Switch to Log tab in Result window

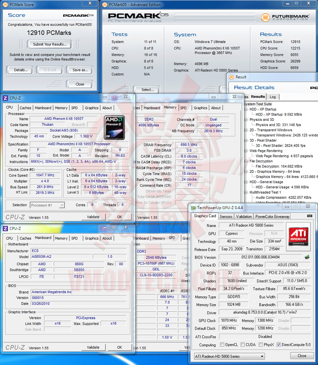coord(273,97)
